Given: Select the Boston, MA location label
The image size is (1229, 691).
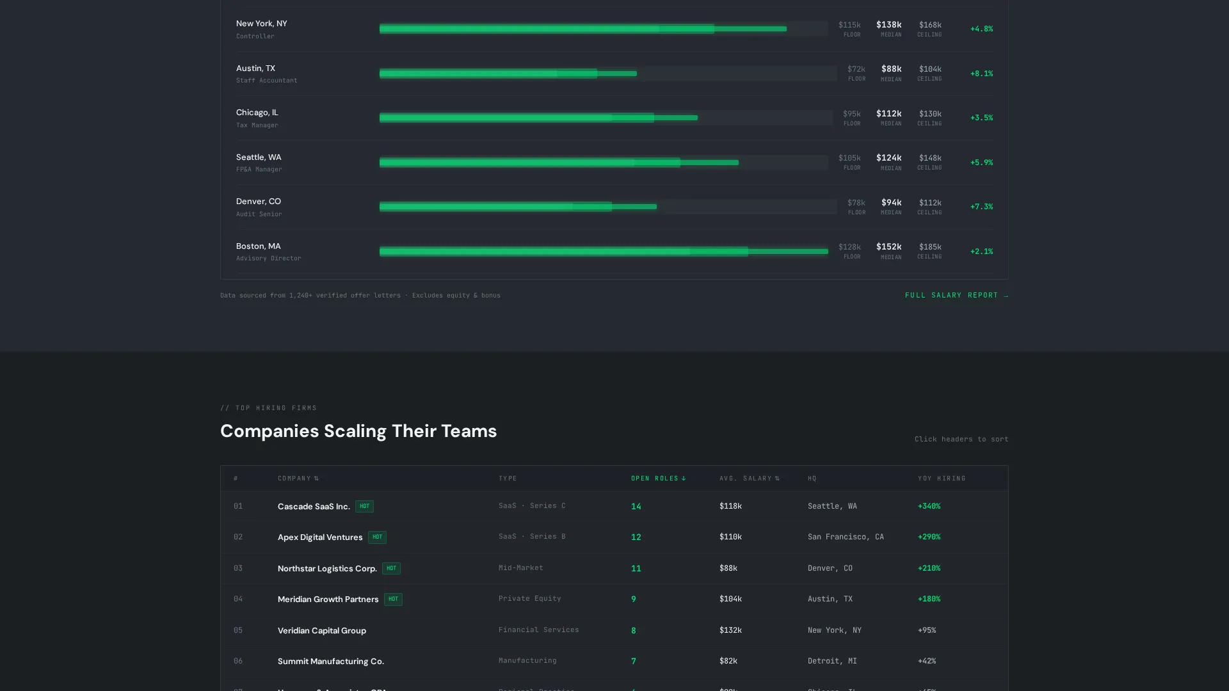Looking at the screenshot, I should (258, 246).
